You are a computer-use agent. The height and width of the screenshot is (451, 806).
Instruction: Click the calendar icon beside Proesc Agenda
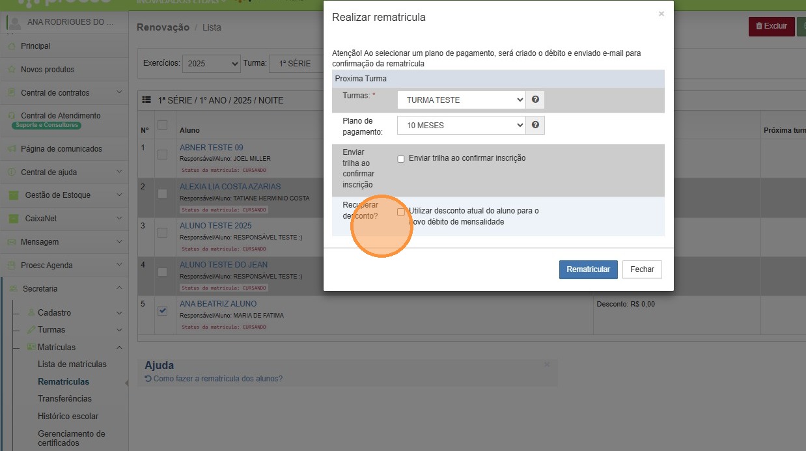[x=11, y=266]
